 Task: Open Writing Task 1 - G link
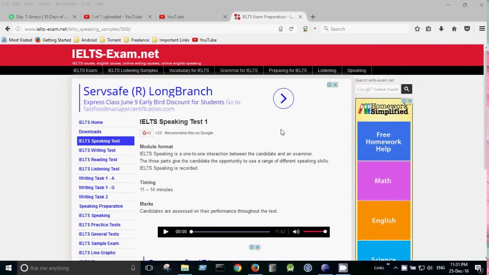[96, 188]
